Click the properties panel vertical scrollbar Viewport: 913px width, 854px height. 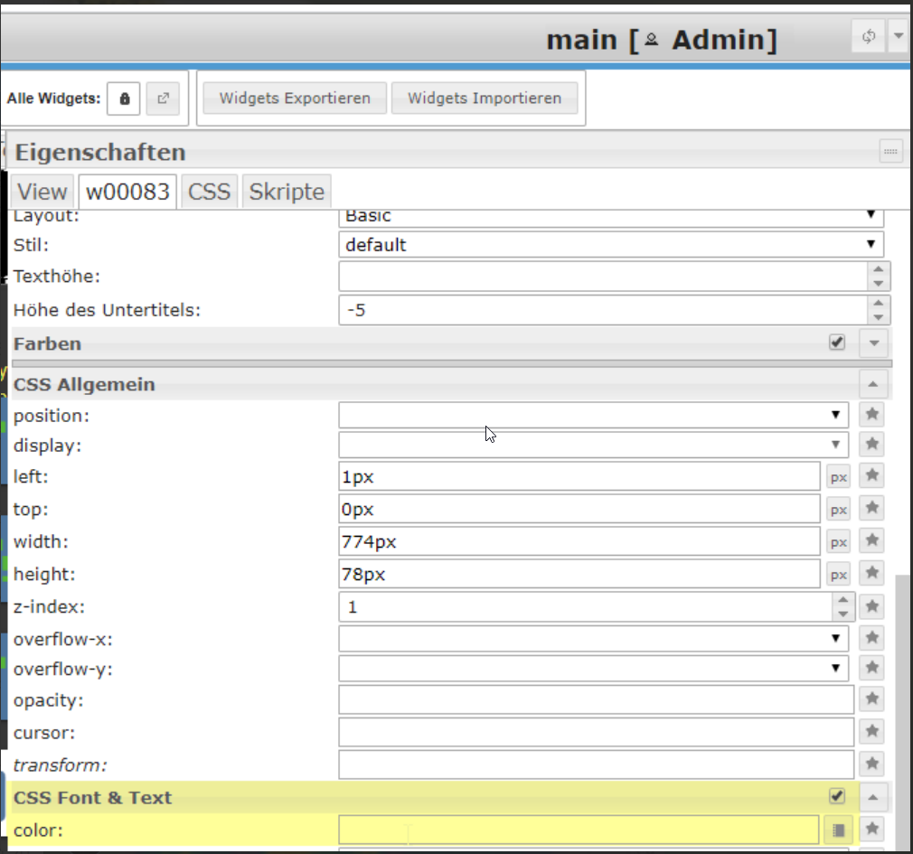(902, 713)
